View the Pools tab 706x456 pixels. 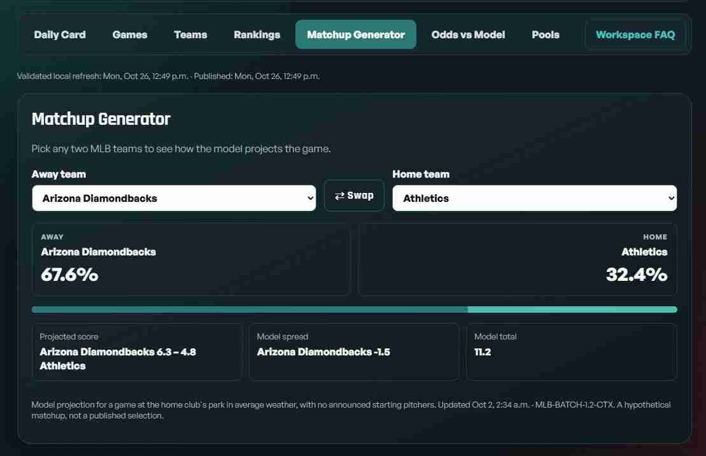tap(546, 34)
